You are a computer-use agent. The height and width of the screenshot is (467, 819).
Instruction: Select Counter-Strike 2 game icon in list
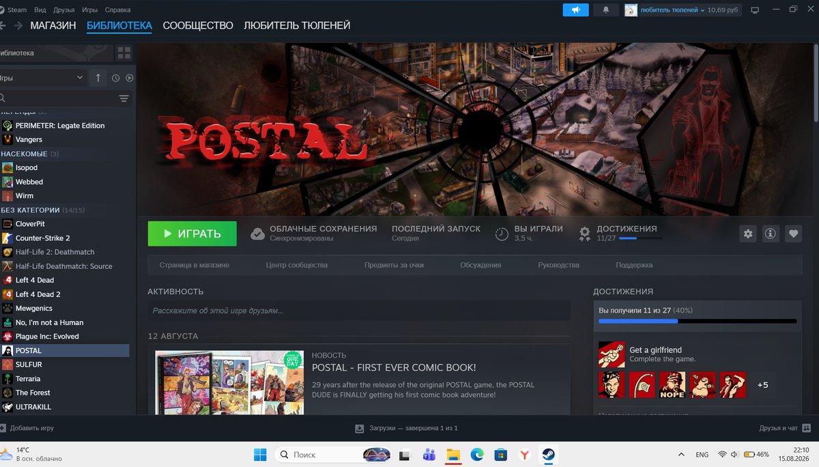(8, 238)
